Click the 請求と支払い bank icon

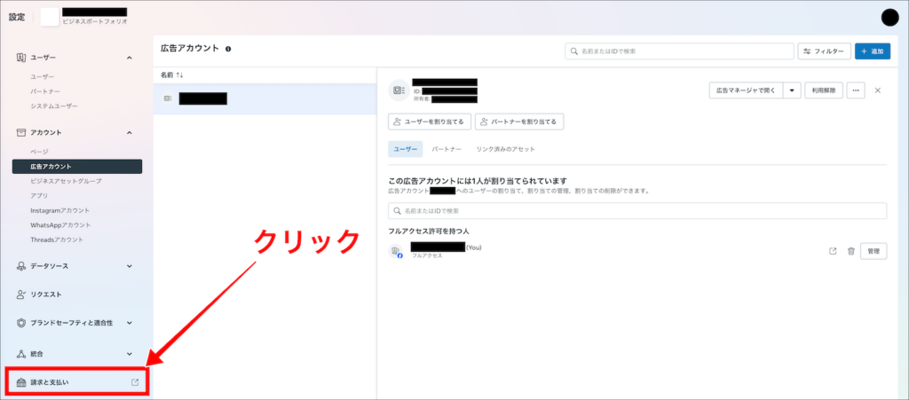click(21, 382)
